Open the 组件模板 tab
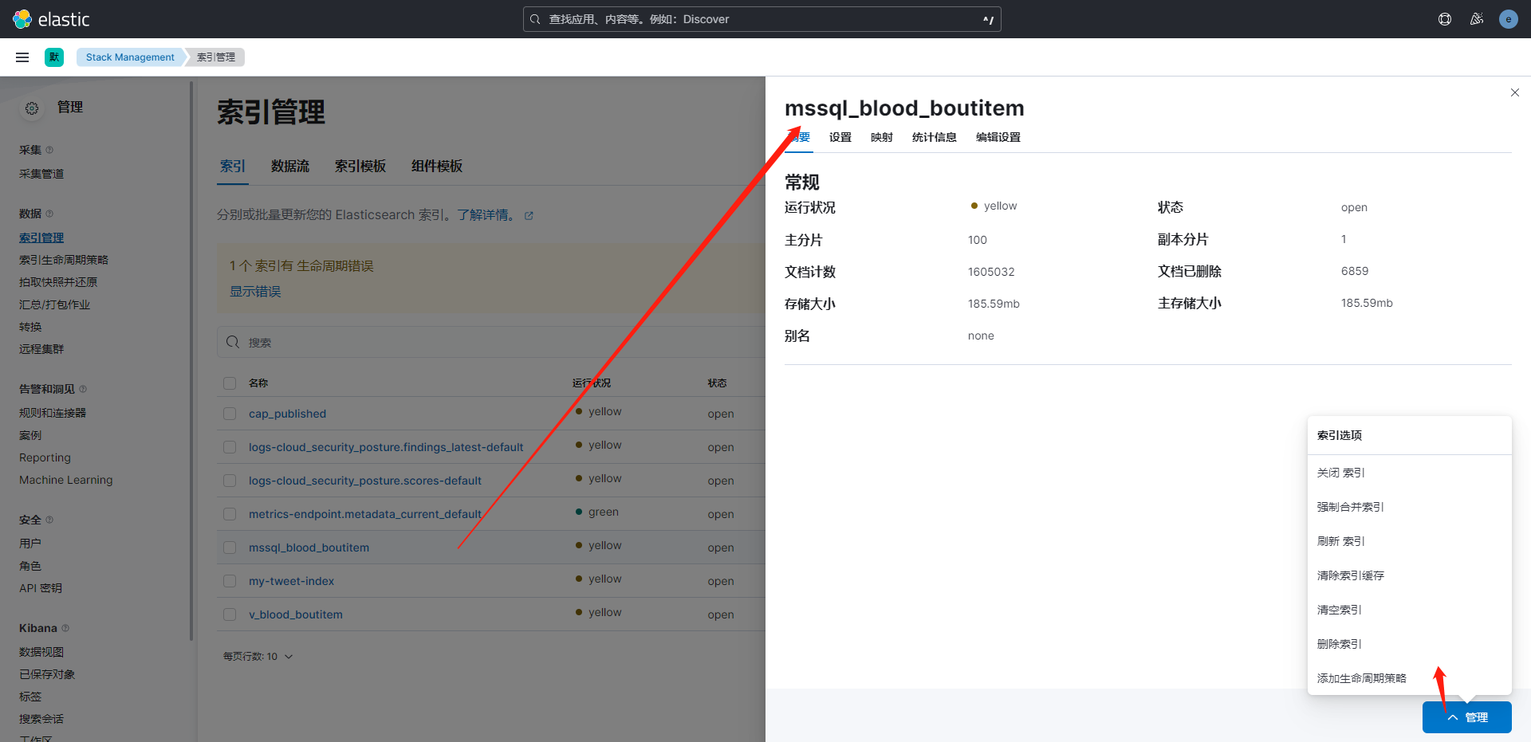 (x=437, y=166)
